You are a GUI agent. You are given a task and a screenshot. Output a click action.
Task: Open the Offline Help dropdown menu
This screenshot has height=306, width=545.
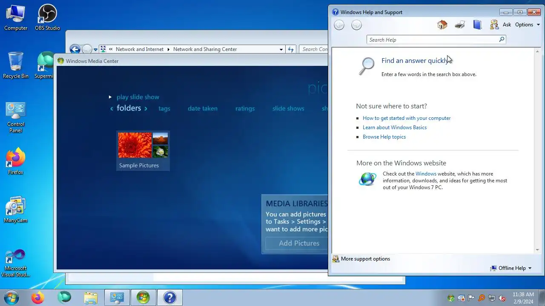[x=511, y=268]
